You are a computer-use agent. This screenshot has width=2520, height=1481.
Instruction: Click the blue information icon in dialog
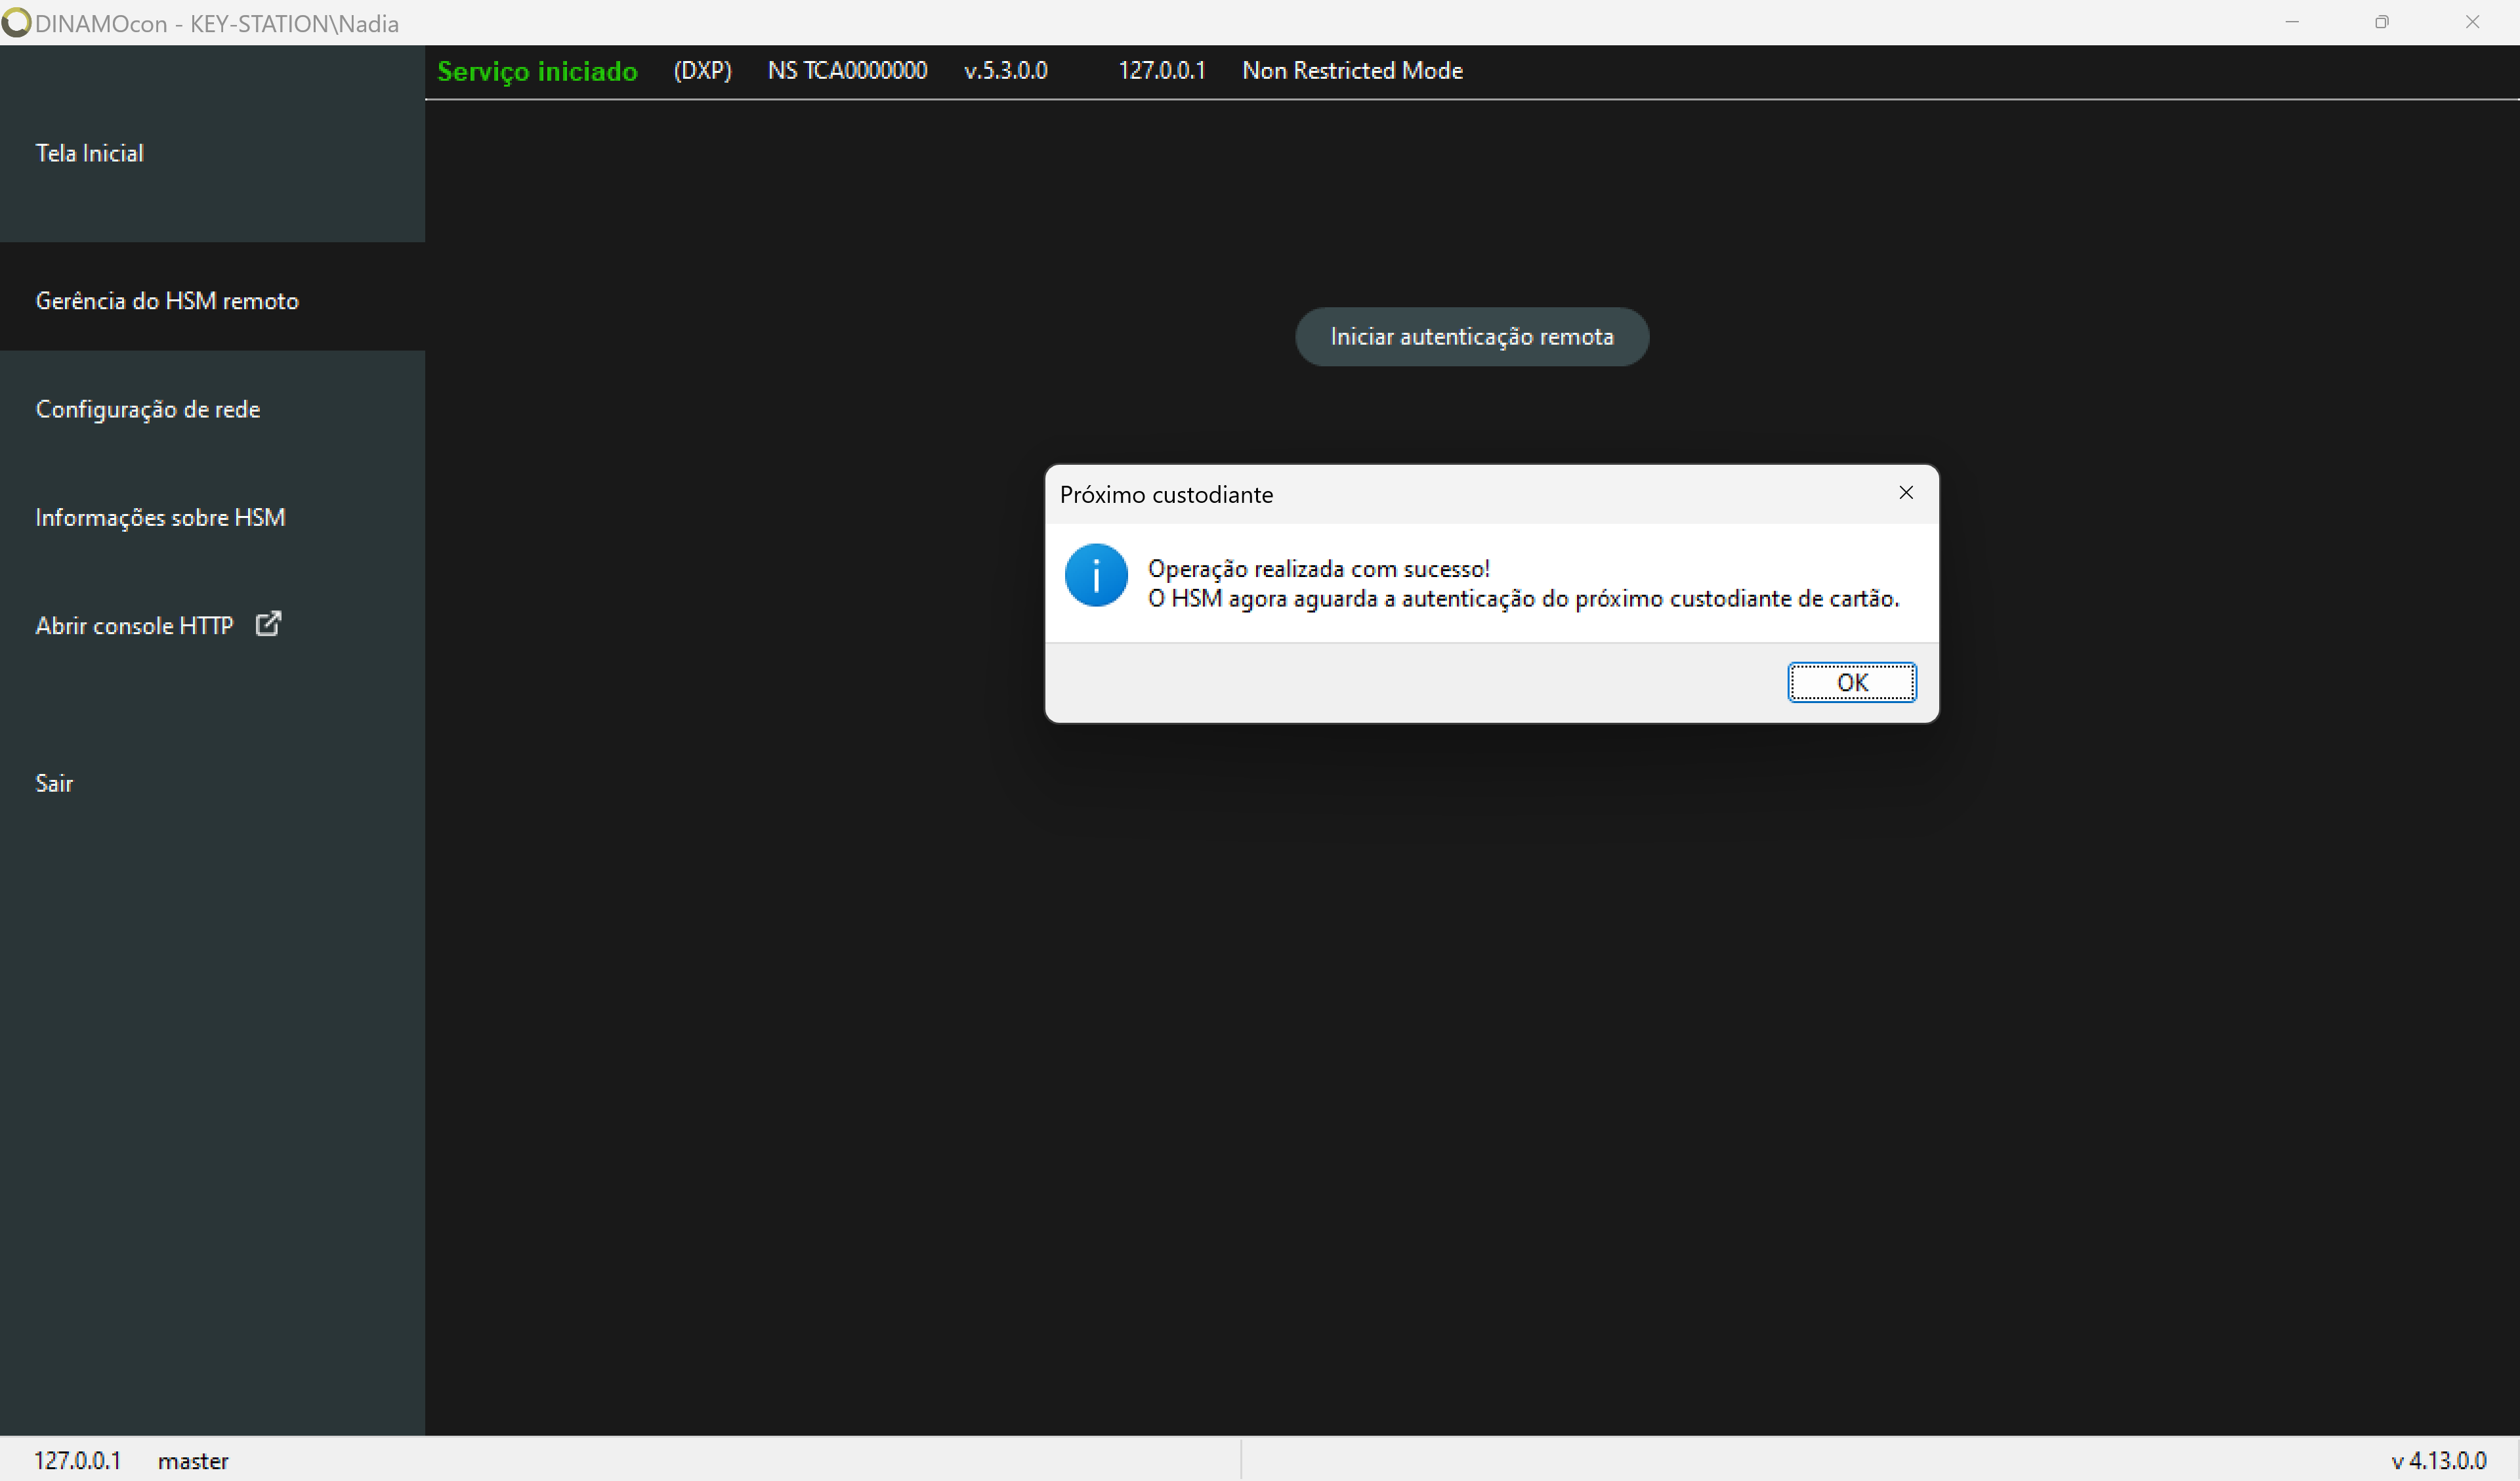1096,575
